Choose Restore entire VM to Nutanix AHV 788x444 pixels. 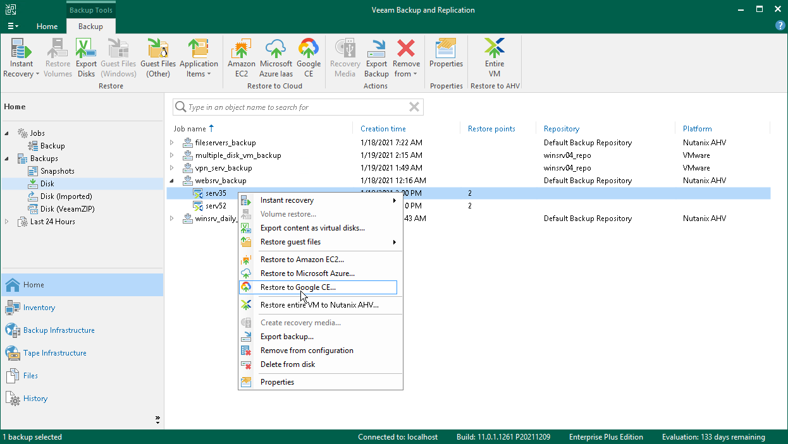[320, 305]
